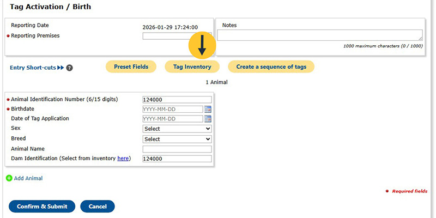Viewport: 436px width, 218px height.
Task: Click inside the Notes text area
Action: [319, 35]
